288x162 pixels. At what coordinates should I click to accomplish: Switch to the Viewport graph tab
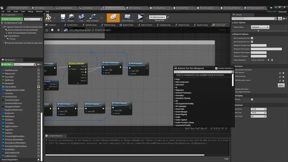(51, 25)
